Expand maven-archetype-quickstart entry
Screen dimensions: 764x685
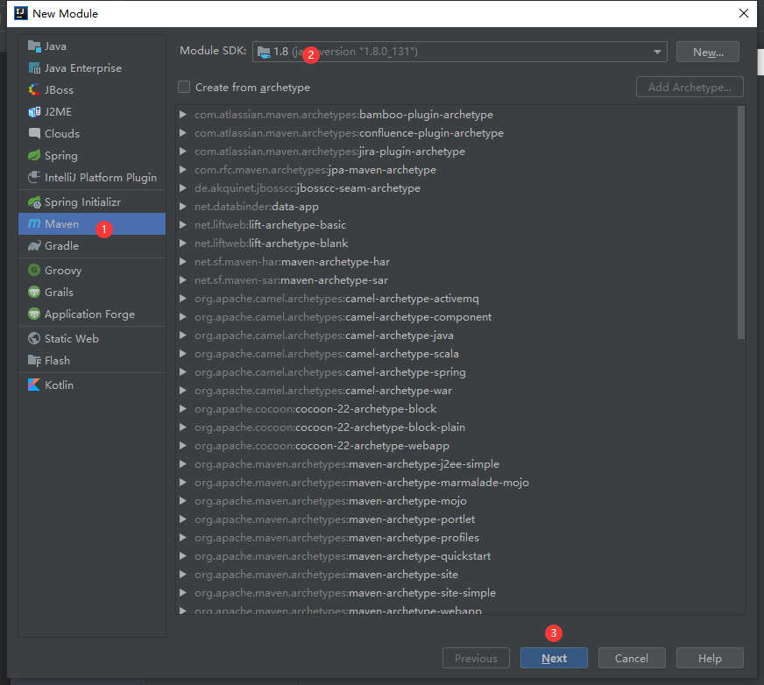point(183,556)
